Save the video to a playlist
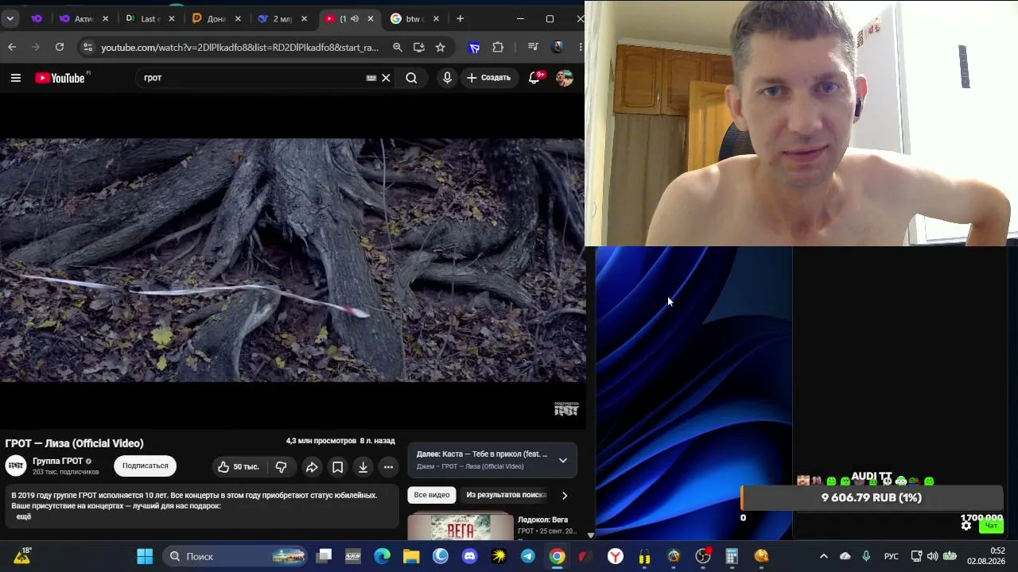Screen dimensions: 1018x572 coord(337,467)
